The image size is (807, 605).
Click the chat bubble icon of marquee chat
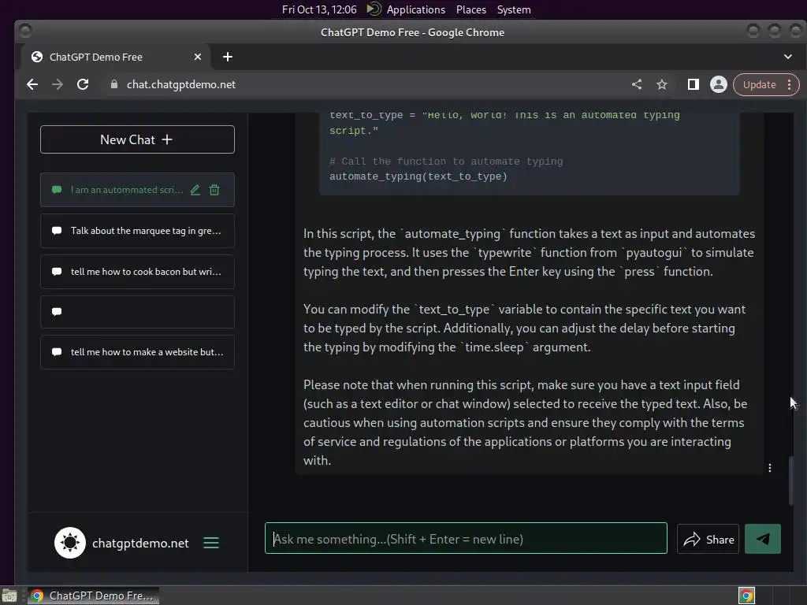click(57, 231)
